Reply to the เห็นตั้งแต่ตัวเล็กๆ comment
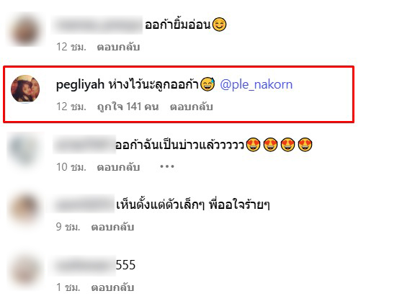The height and width of the screenshot is (296, 402). (112, 227)
